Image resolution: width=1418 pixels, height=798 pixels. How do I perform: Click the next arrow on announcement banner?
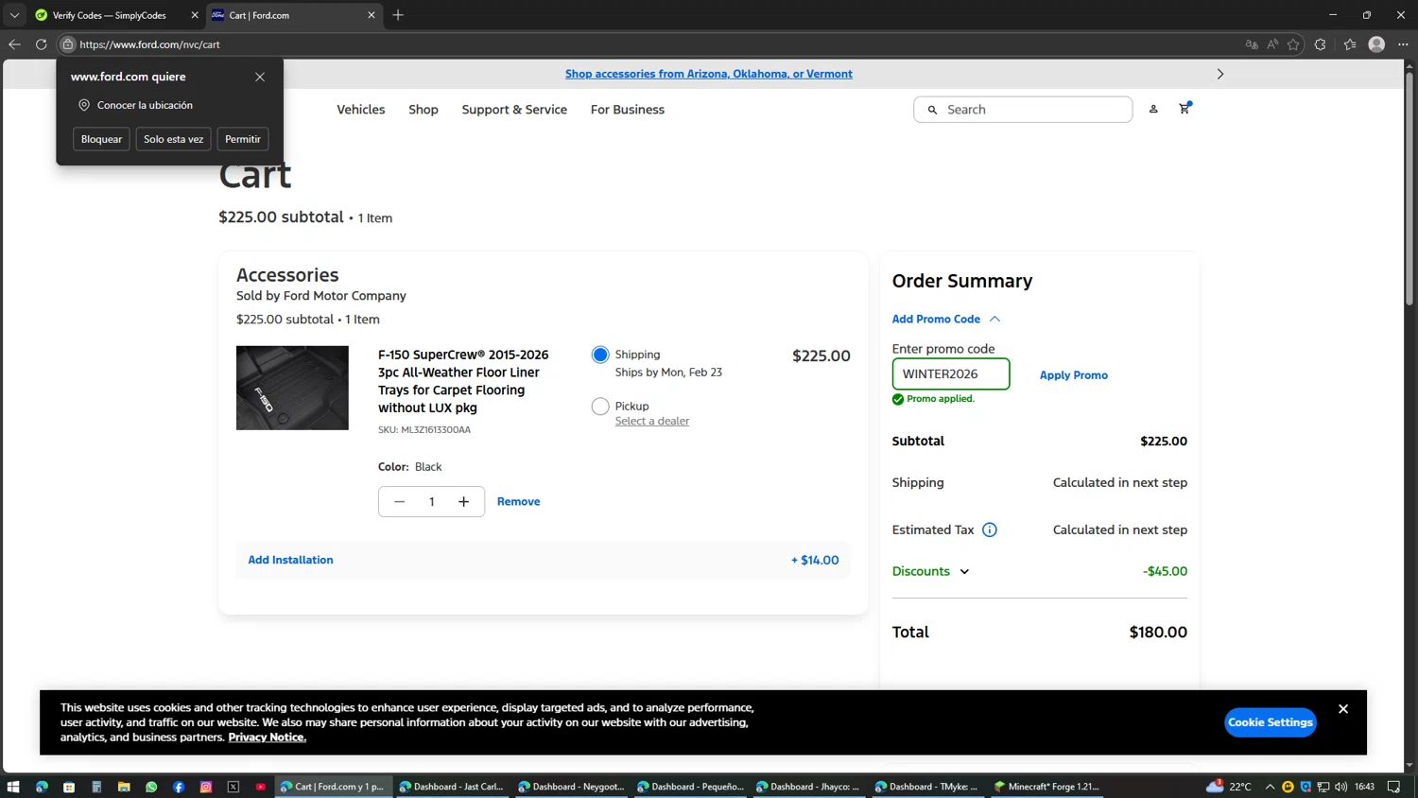tap(1219, 74)
